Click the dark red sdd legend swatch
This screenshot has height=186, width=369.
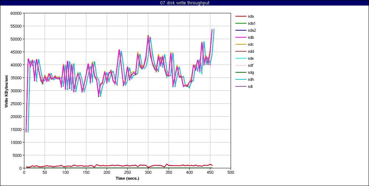pos(241,52)
